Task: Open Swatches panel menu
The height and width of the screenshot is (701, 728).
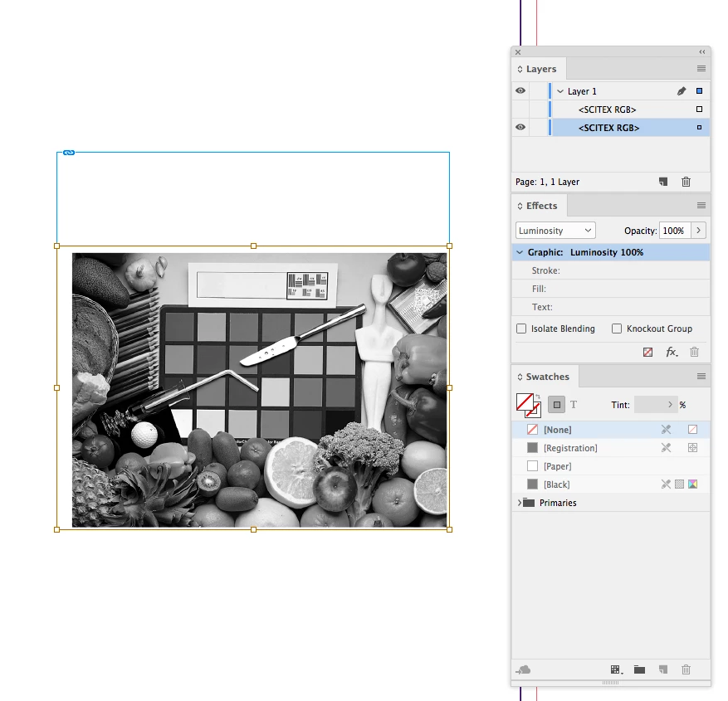Action: click(701, 377)
